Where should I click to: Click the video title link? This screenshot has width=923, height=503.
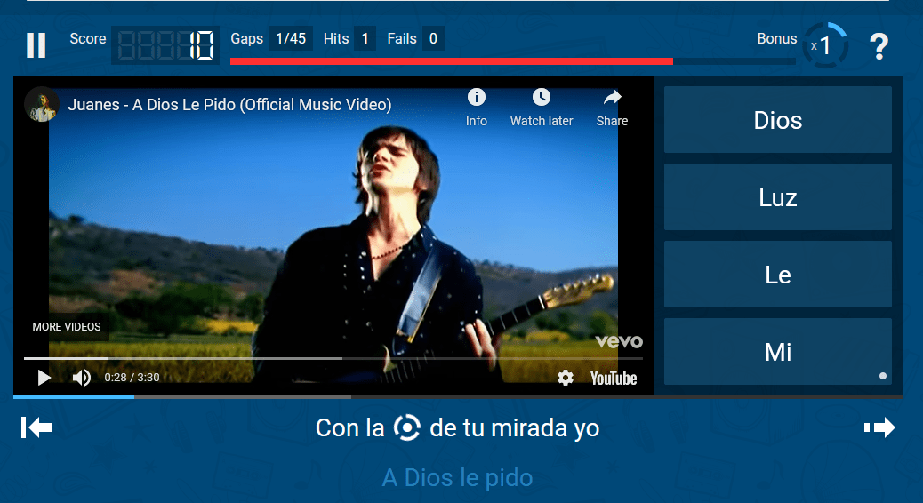[229, 105]
